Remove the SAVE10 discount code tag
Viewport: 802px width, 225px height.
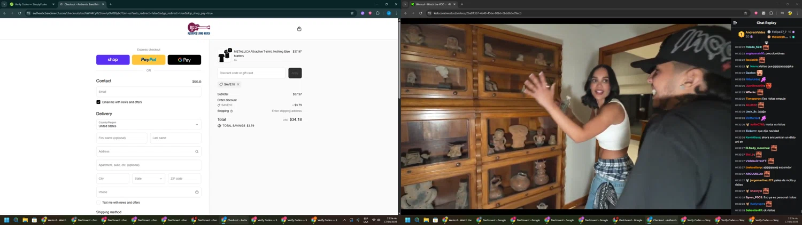tap(238, 84)
